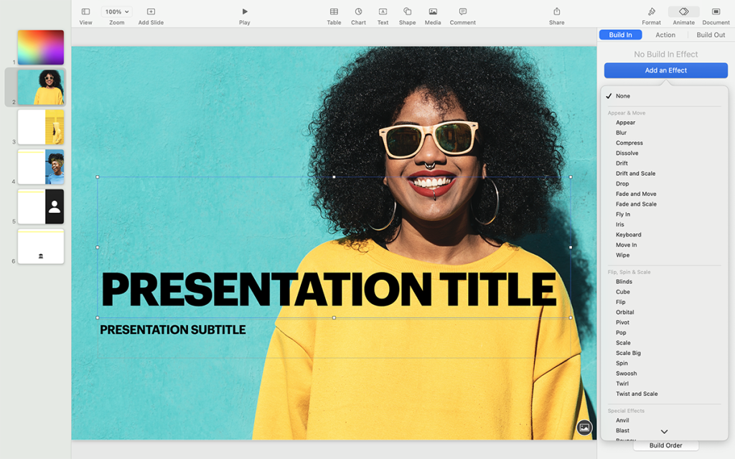Select slide 4 in the navigator
This screenshot has width=735, height=459.
click(41, 166)
